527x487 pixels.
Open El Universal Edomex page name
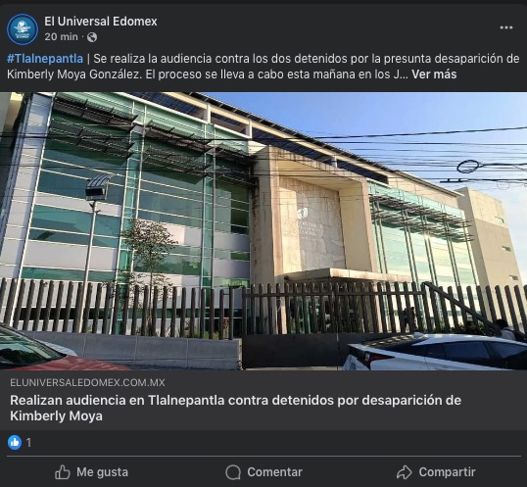click(101, 22)
